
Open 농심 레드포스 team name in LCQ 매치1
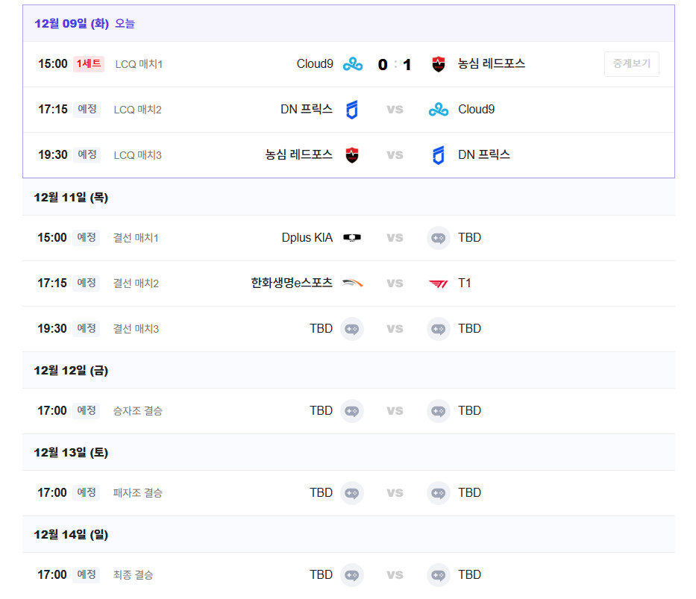coord(492,64)
